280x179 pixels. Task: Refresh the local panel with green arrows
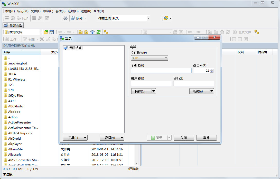98,32
